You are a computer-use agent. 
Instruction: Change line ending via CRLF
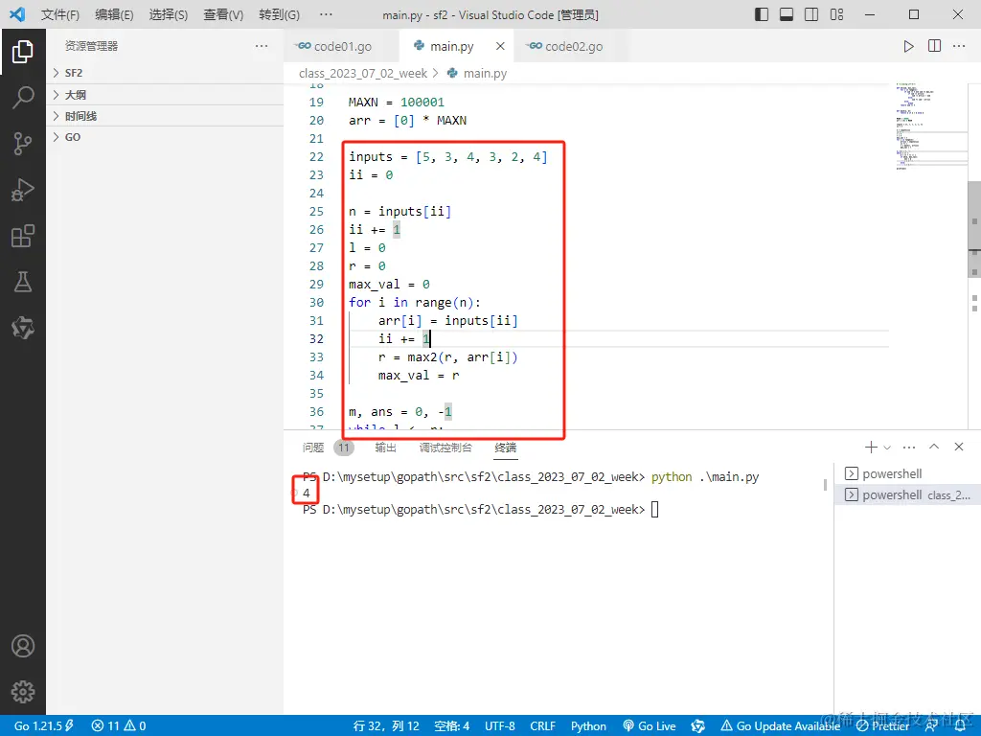tap(542, 726)
